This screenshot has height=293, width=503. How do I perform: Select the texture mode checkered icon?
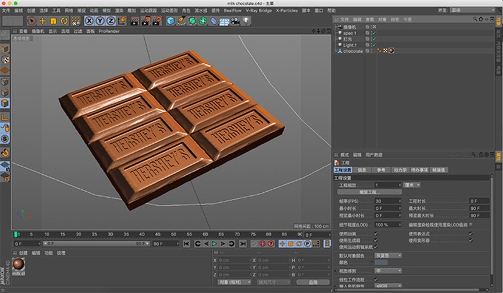click(5, 59)
